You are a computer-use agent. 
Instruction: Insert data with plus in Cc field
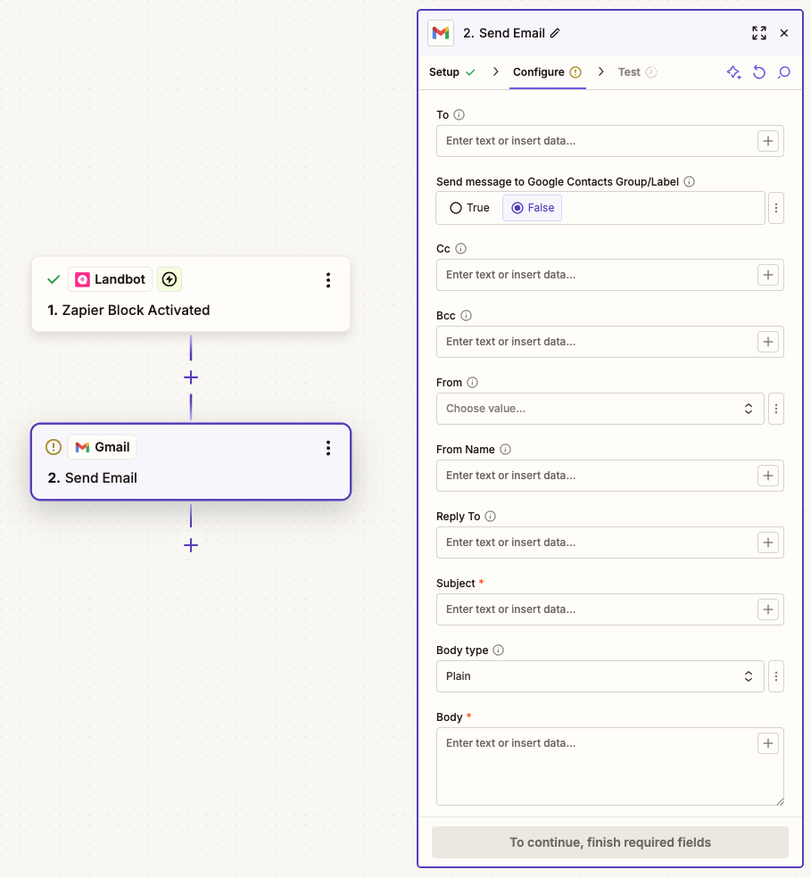click(x=768, y=275)
